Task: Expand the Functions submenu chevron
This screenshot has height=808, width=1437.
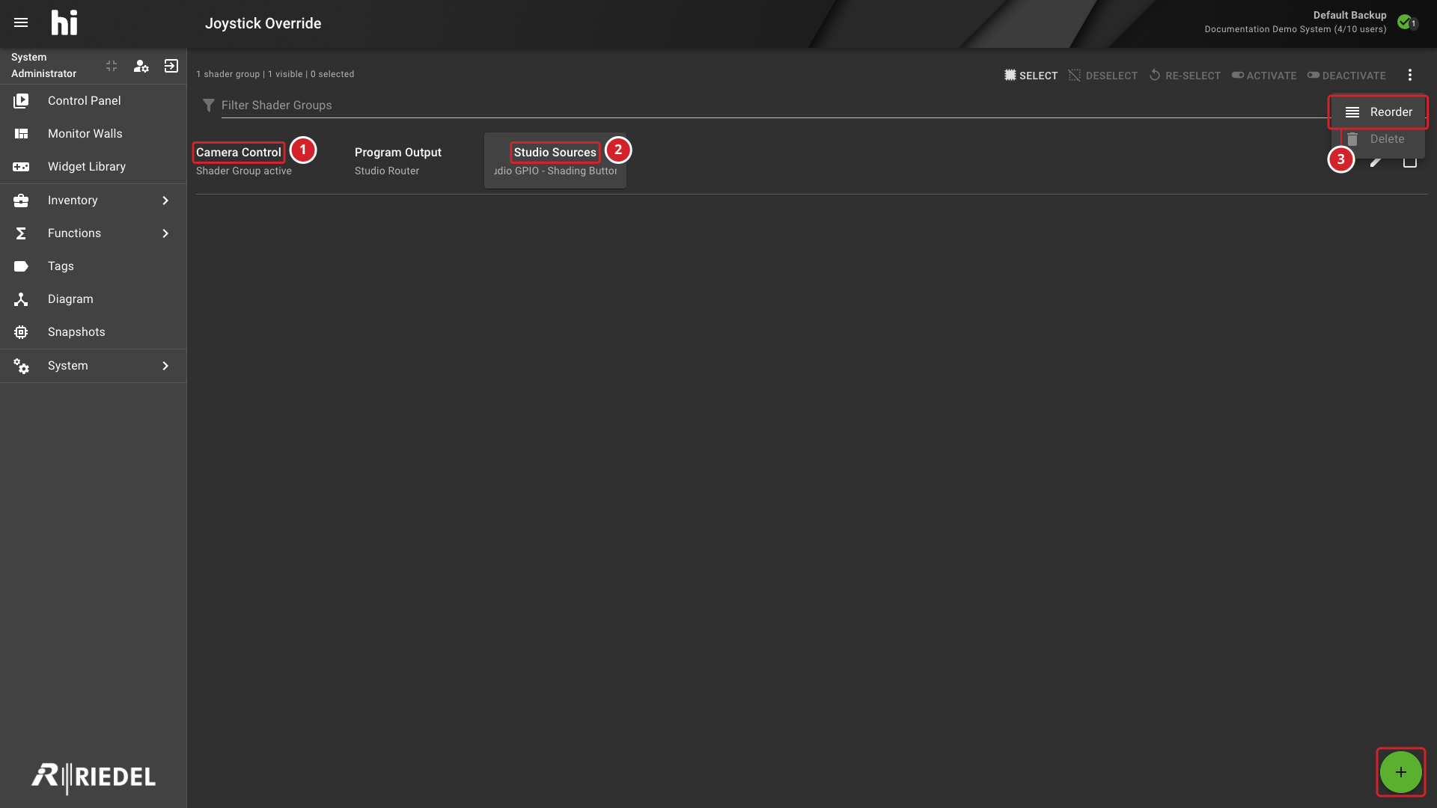Action: point(165,233)
